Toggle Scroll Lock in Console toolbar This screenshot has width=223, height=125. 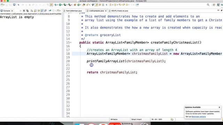click(35, 11)
